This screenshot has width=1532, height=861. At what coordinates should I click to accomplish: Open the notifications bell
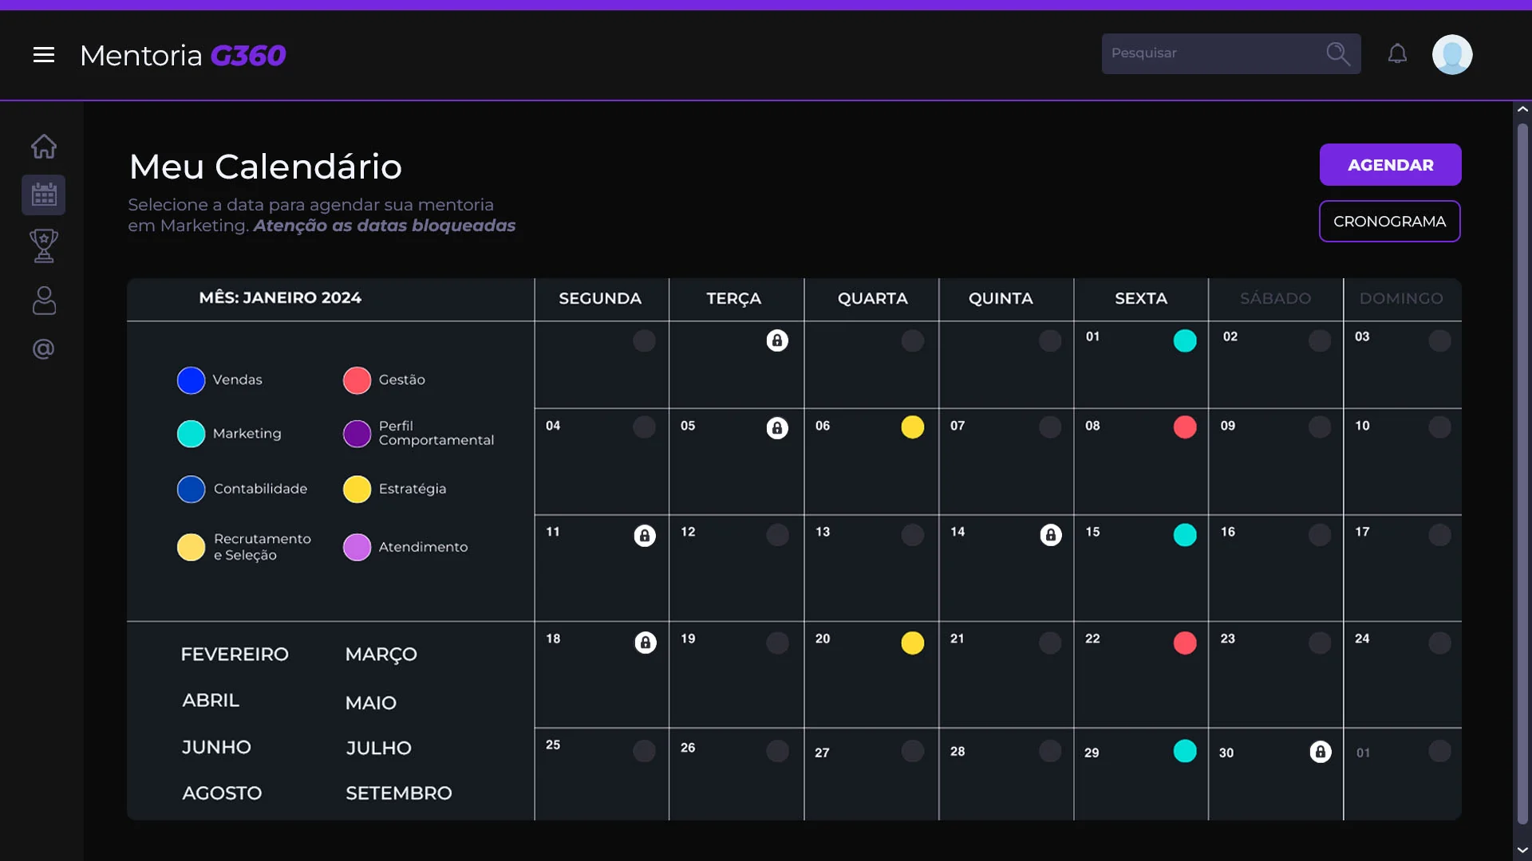1397,53
